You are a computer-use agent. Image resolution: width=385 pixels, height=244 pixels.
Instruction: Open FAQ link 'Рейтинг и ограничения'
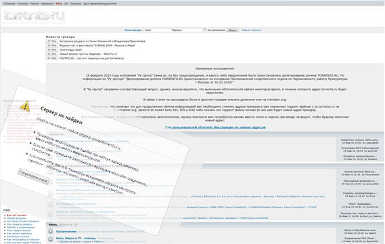20,227
